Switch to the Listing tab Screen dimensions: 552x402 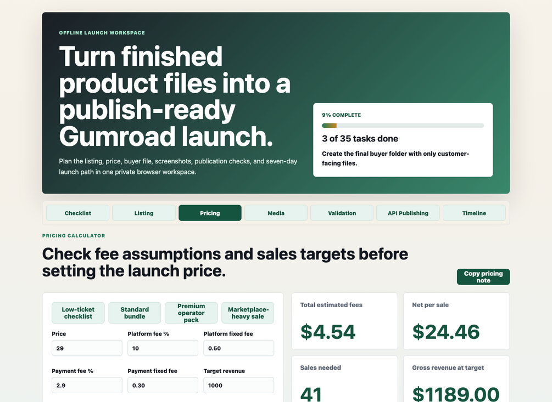point(144,213)
